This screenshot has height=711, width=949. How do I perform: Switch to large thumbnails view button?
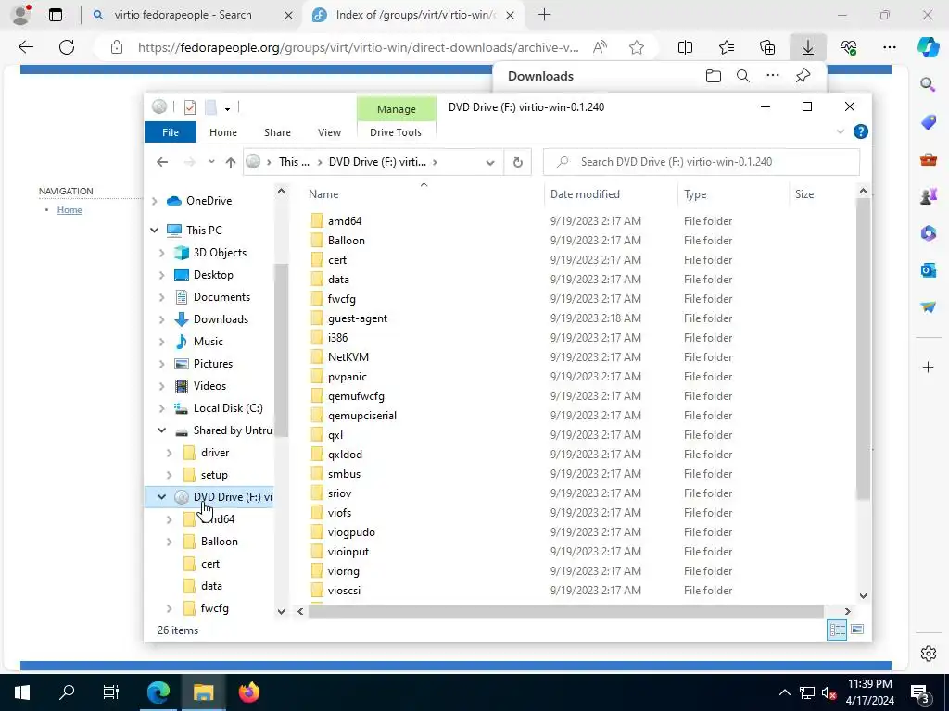click(x=857, y=630)
